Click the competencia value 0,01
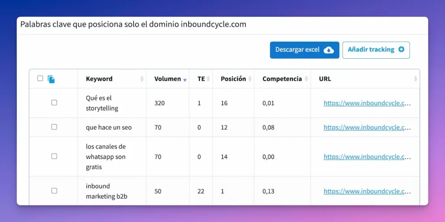 269,103
